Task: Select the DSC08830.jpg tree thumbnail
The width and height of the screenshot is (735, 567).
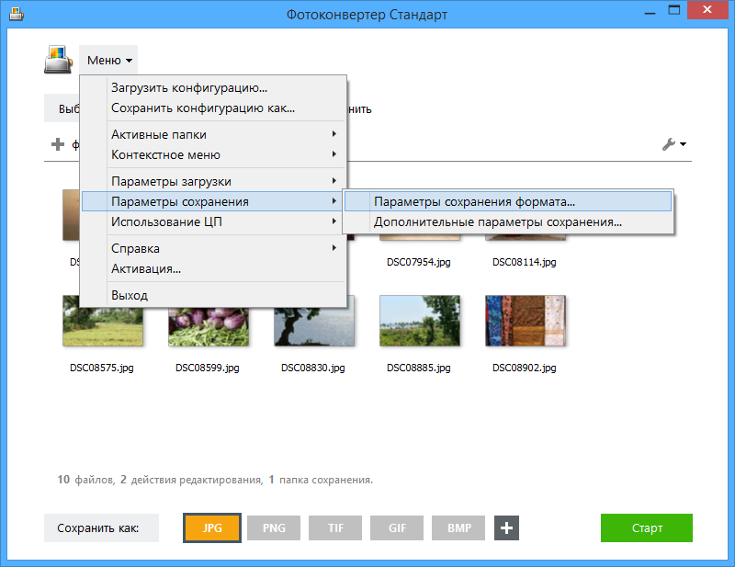Action: pyautogui.click(x=314, y=327)
